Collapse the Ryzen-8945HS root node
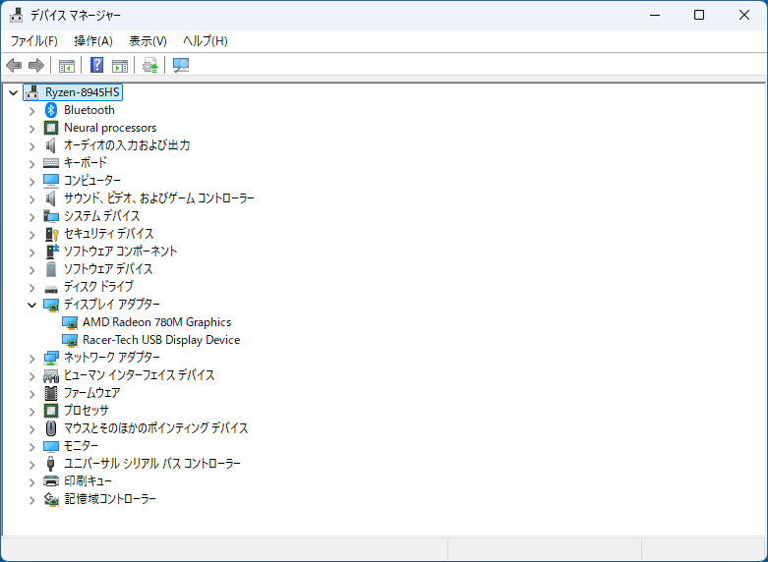This screenshot has height=562, width=768. tap(13, 92)
